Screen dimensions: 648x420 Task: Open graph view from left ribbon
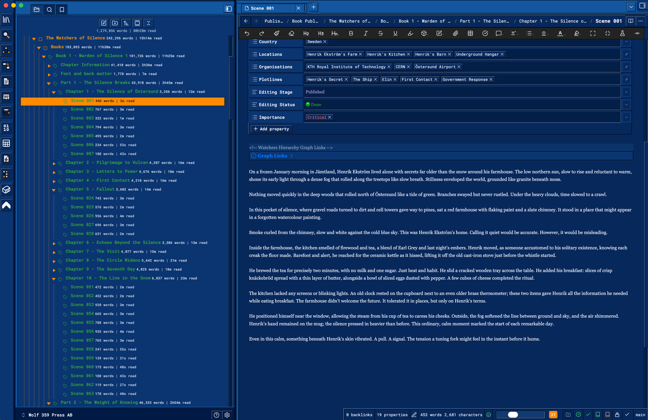point(6,50)
